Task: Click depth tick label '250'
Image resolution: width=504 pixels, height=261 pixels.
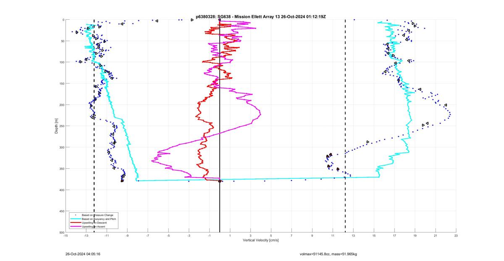Action: (x=61, y=126)
